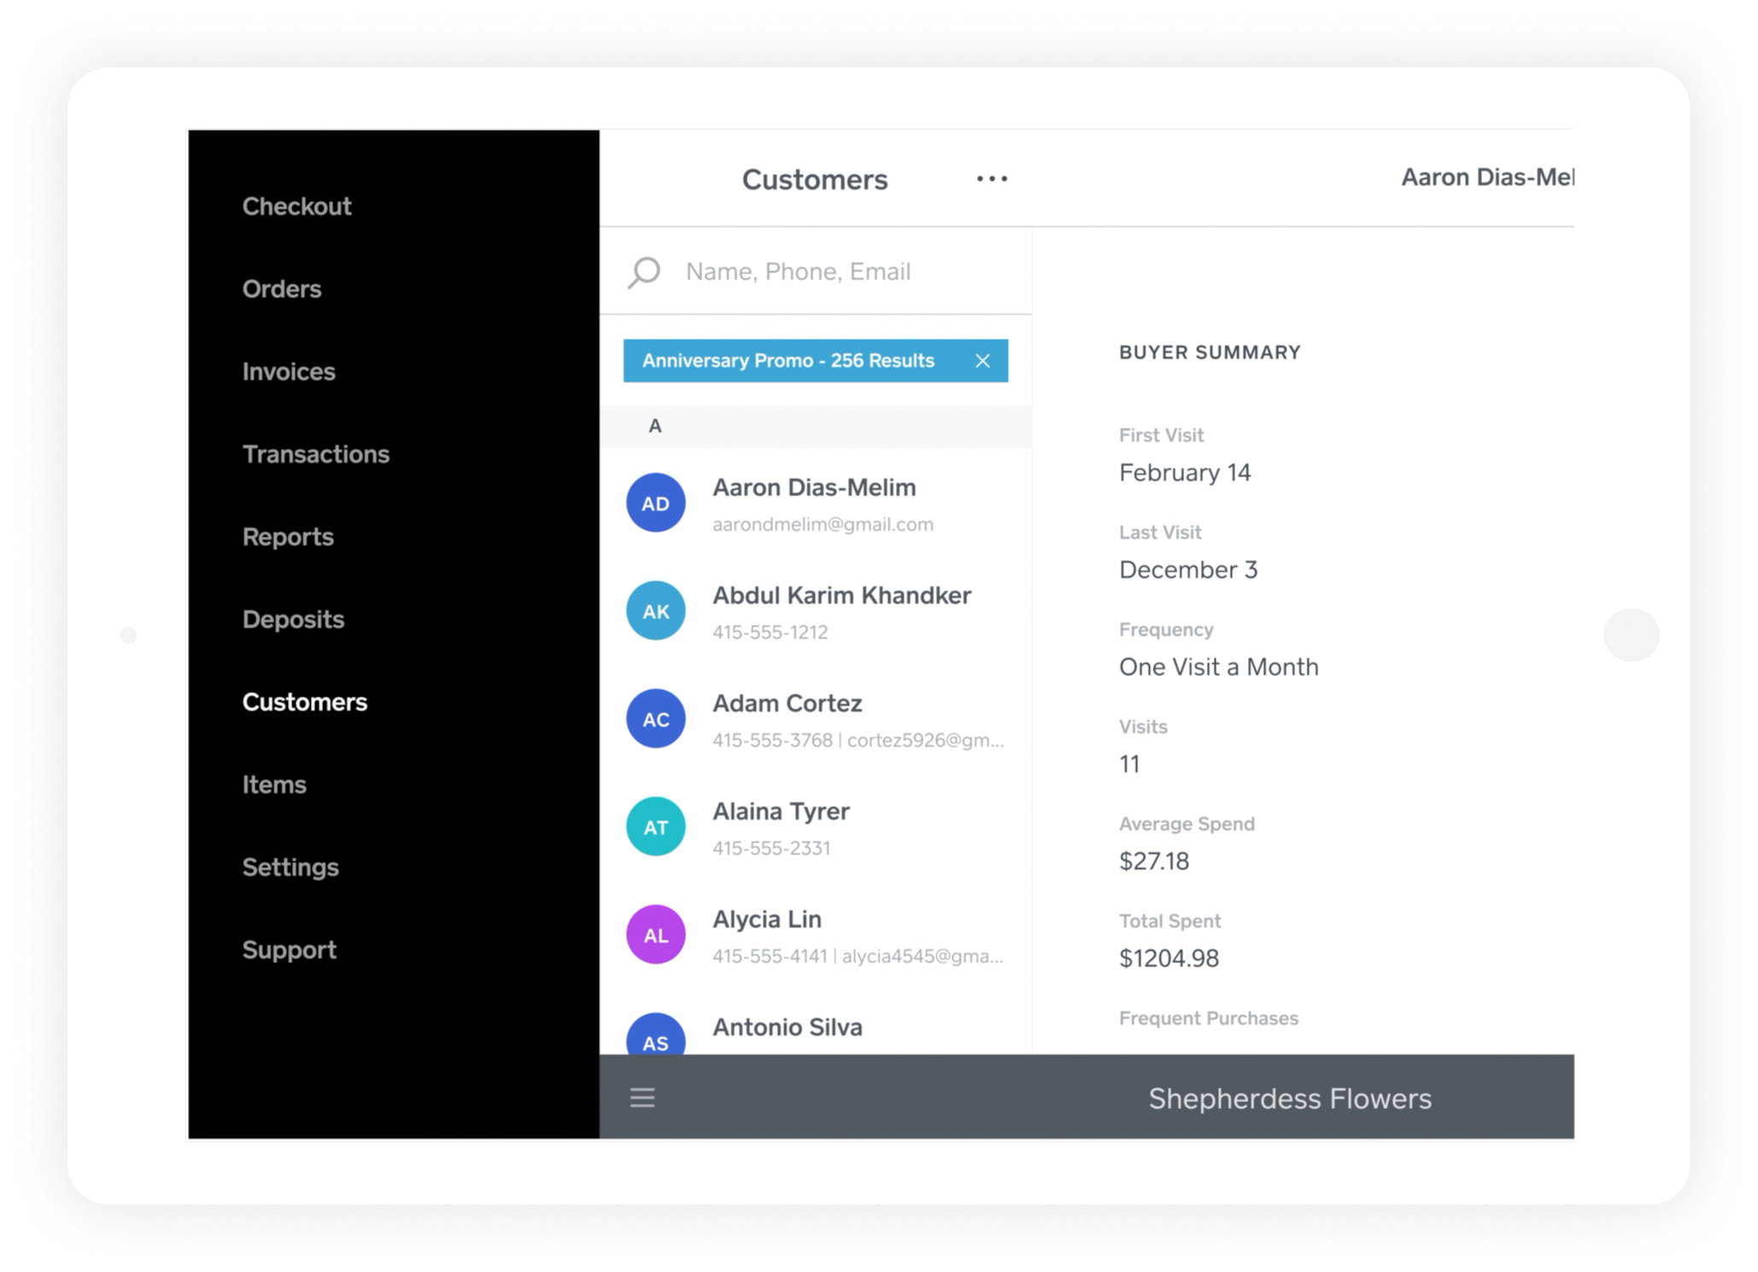Image resolution: width=1758 pixels, height=1272 pixels.
Task: Navigate to Checkout in the sidebar
Action: [296, 206]
